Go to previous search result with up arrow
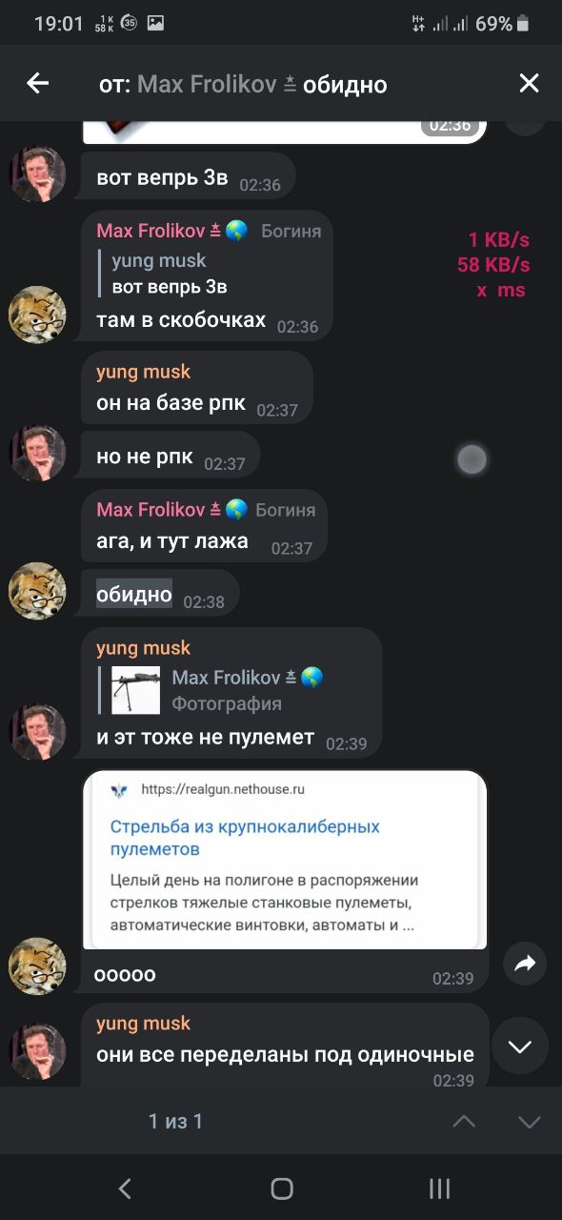 click(x=464, y=1122)
